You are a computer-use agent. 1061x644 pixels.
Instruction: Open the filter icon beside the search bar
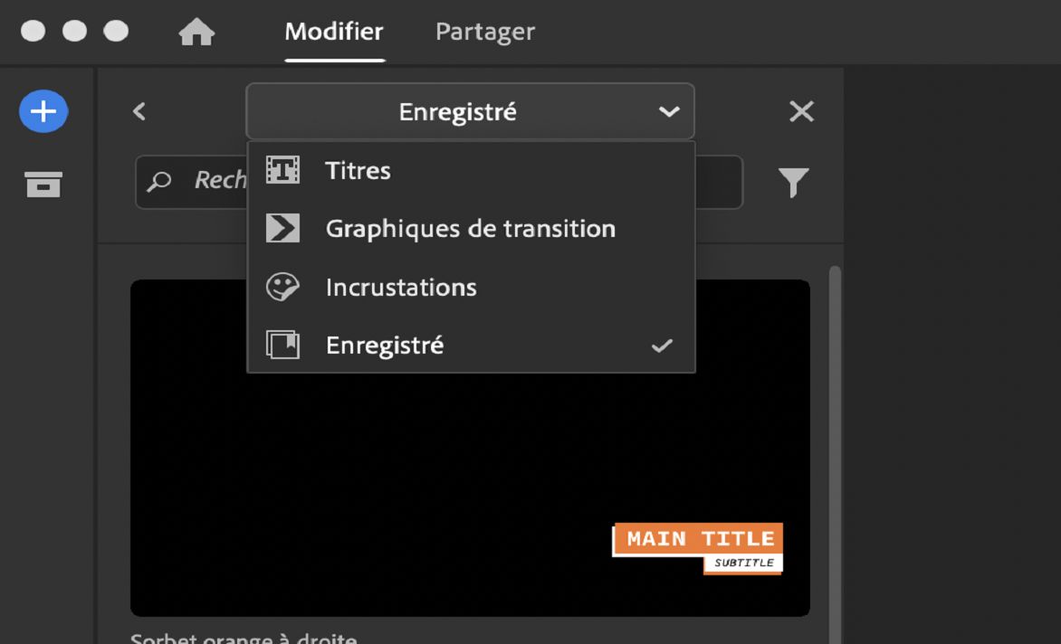coord(794,181)
